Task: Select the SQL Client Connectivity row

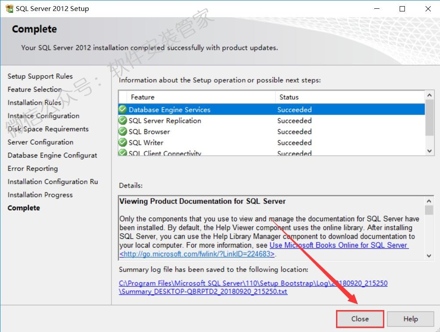Action: coord(272,152)
